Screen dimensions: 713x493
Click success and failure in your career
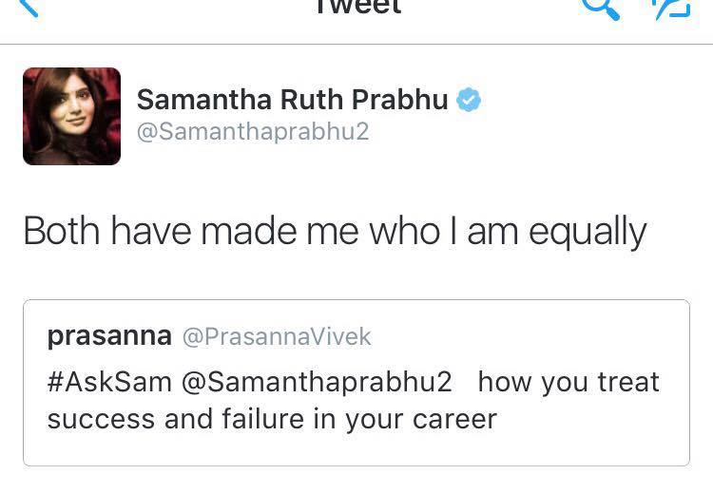tap(272, 419)
